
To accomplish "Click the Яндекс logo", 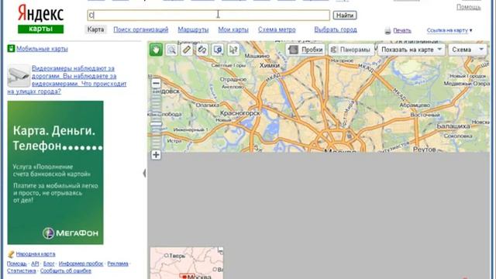I will point(40,13).
